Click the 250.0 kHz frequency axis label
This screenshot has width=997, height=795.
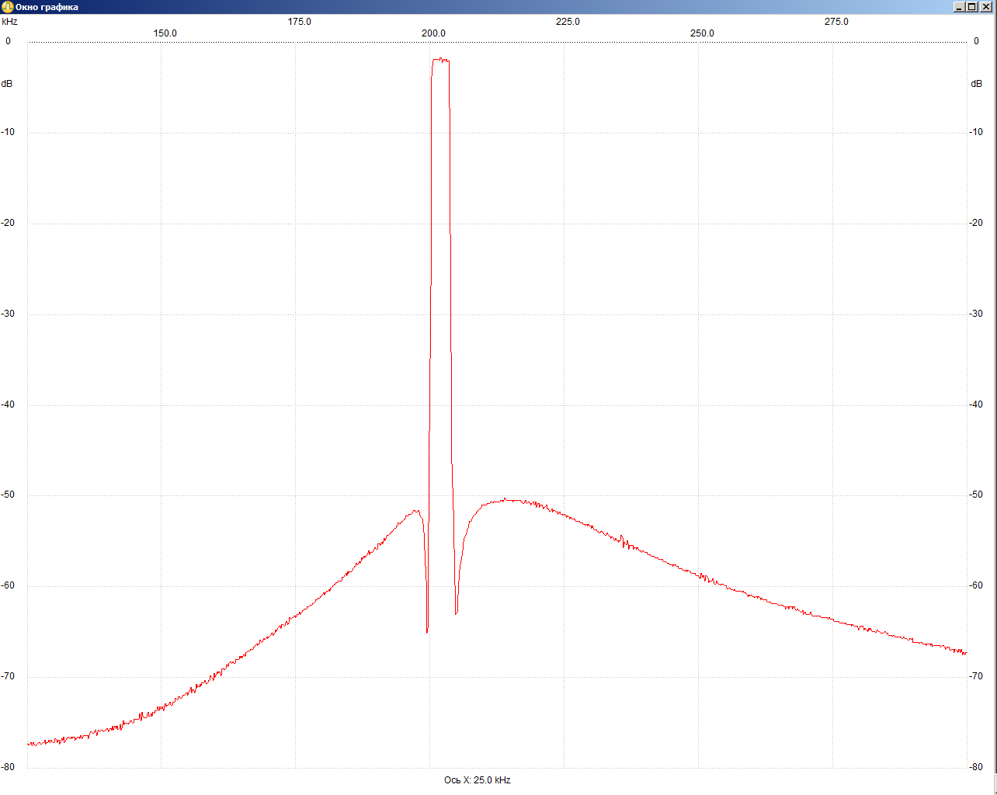click(x=702, y=33)
